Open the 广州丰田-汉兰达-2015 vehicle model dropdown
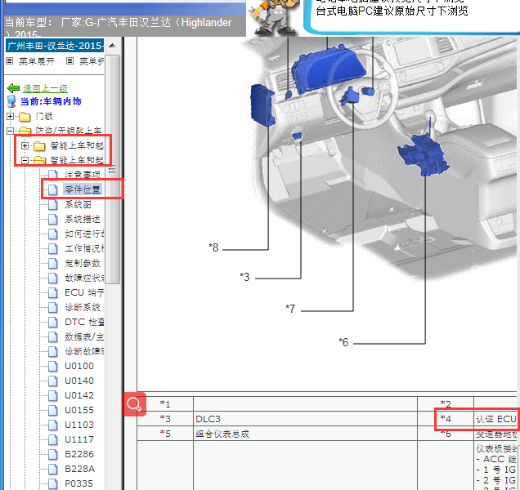 pyautogui.click(x=55, y=46)
